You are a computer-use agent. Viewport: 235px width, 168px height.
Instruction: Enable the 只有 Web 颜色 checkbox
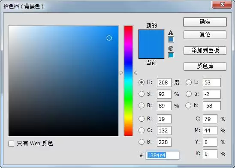11,144
